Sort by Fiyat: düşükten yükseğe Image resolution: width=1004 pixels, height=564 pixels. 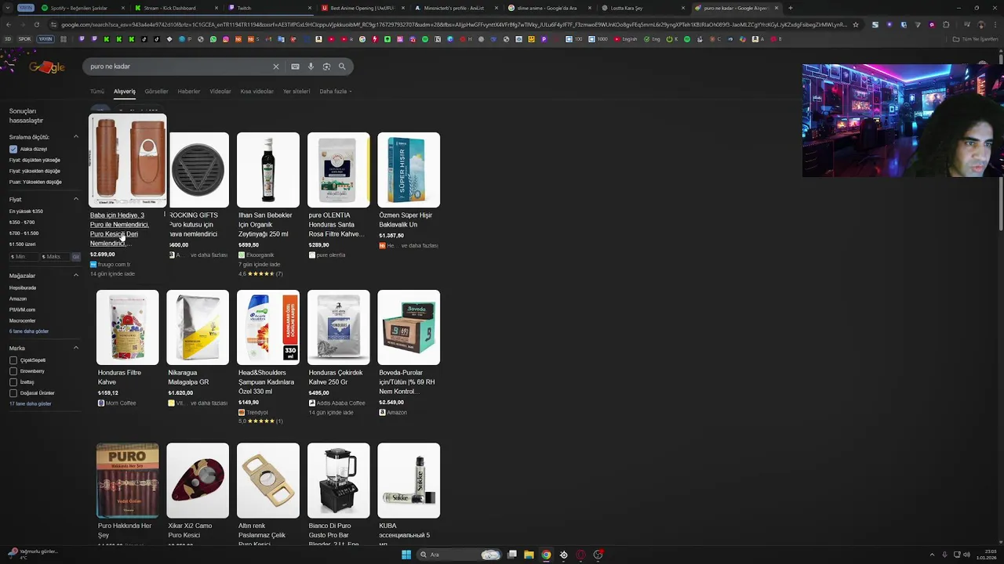[x=35, y=160]
